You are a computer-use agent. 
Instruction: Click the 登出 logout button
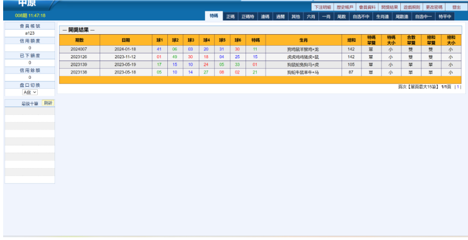click(456, 7)
